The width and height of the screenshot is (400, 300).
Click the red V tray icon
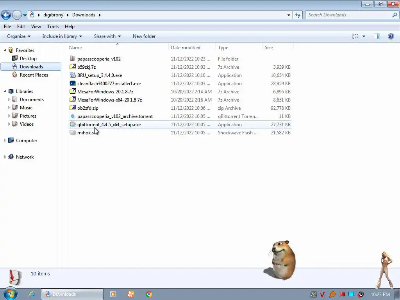pos(322,295)
